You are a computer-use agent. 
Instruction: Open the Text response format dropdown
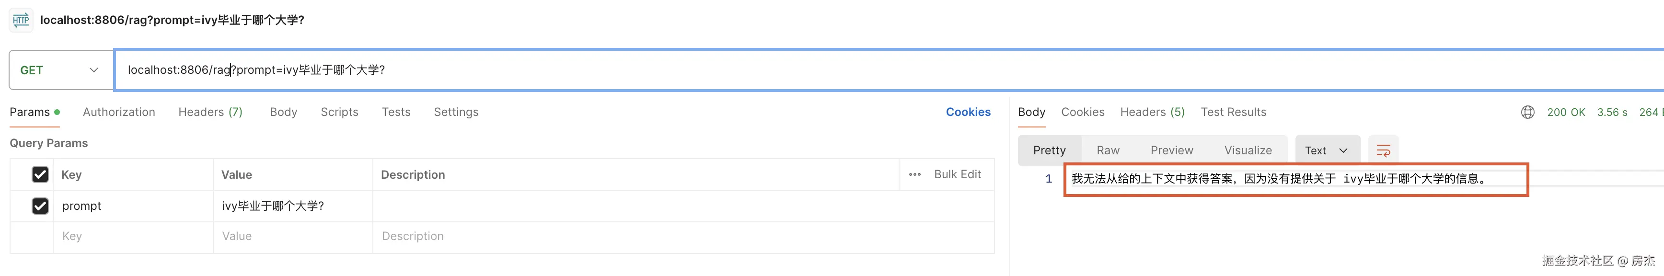(1327, 150)
